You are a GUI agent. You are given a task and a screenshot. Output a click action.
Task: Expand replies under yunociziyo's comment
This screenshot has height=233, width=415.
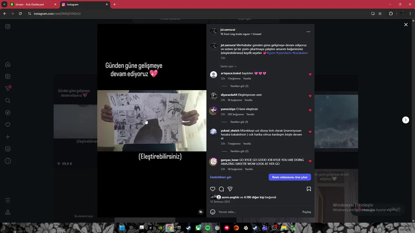point(239,122)
